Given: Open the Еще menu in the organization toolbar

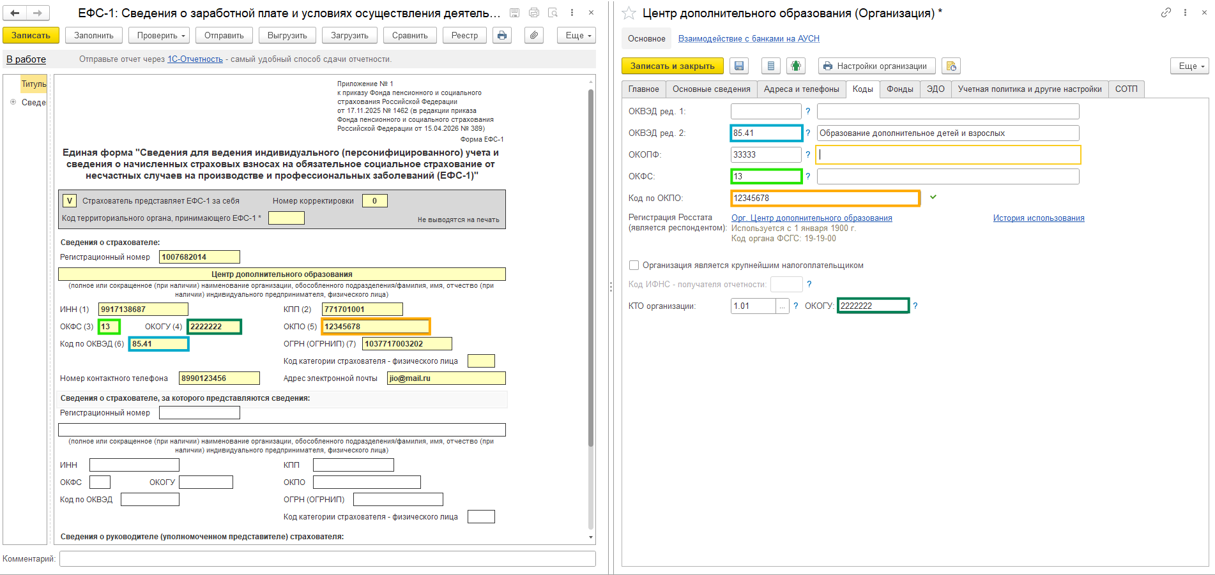Looking at the screenshot, I should (1190, 66).
